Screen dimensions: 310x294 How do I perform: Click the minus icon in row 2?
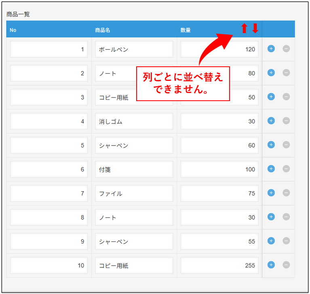[286, 73]
